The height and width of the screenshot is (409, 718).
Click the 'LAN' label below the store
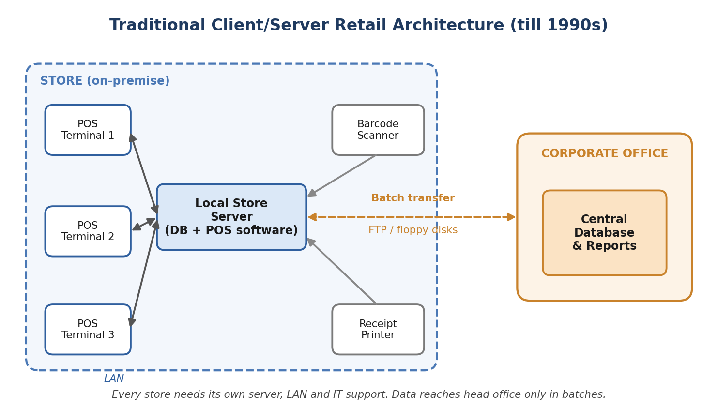[x=114, y=379]
